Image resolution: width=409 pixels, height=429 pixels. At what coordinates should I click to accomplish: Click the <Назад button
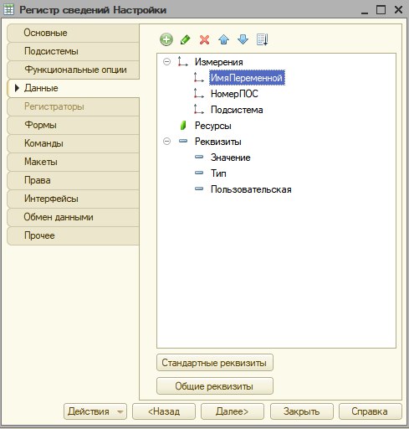[164, 411]
